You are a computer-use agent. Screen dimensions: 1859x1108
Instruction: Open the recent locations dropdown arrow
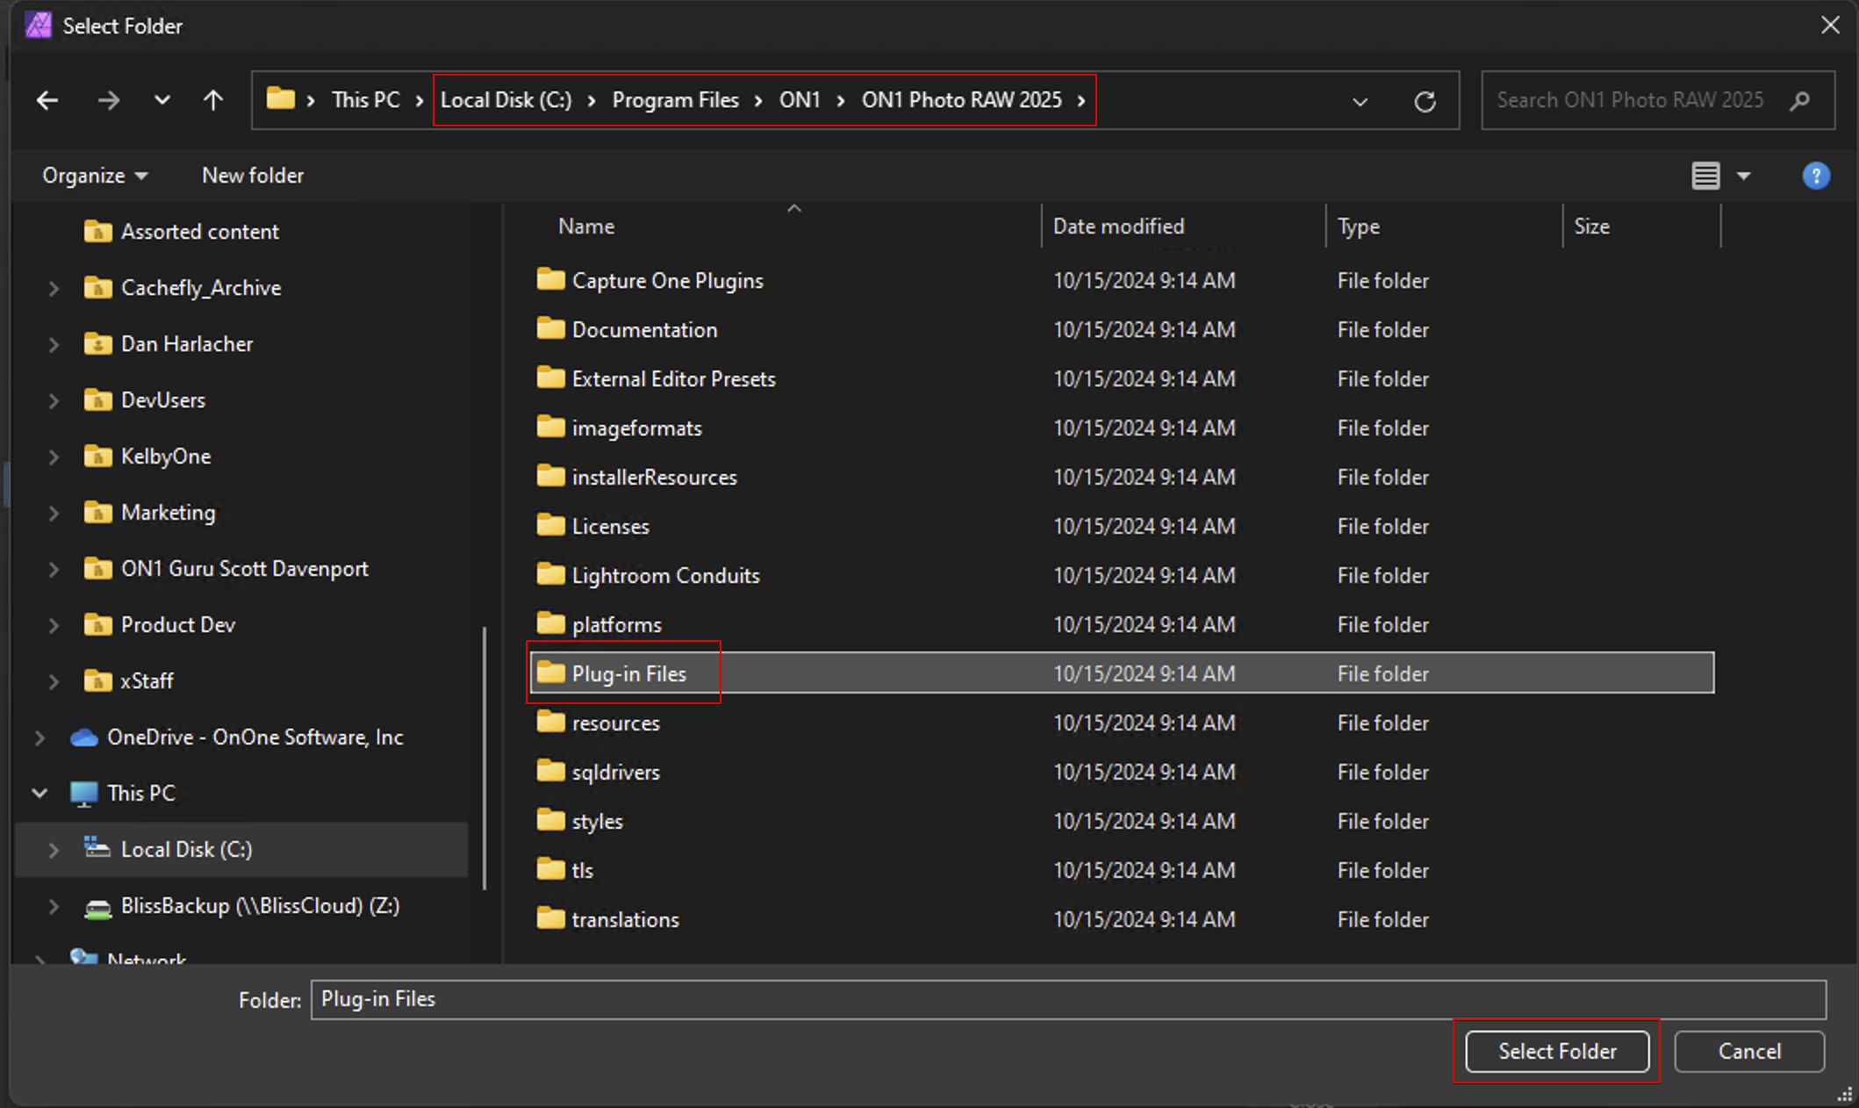(x=161, y=100)
